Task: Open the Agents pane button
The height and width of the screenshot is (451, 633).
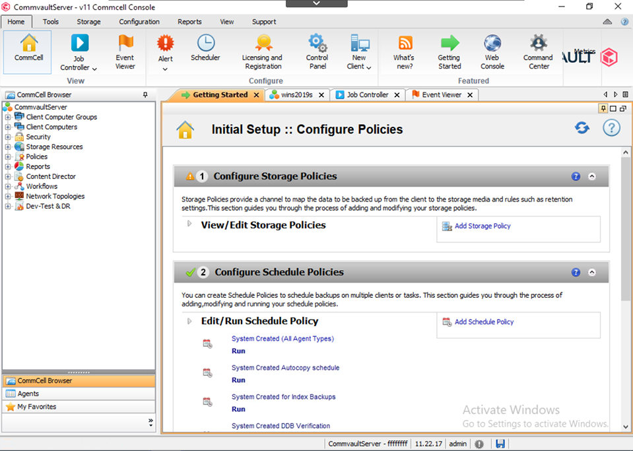Action: click(79, 394)
